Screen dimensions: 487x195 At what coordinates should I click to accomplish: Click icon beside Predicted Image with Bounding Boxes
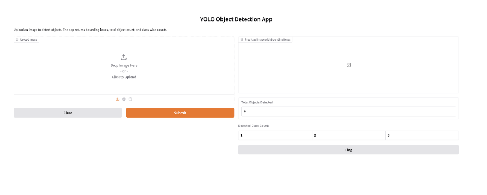click(242, 39)
